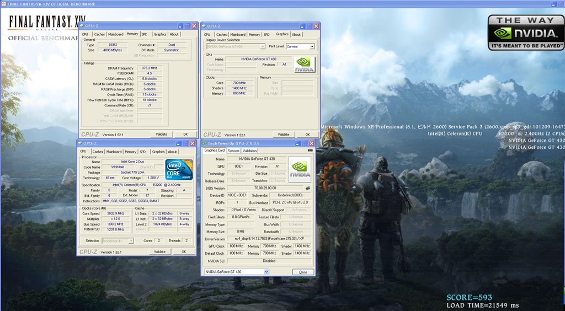Click the GPU-Z title bar app icon
The image size is (565, 311).
coord(204,143)
